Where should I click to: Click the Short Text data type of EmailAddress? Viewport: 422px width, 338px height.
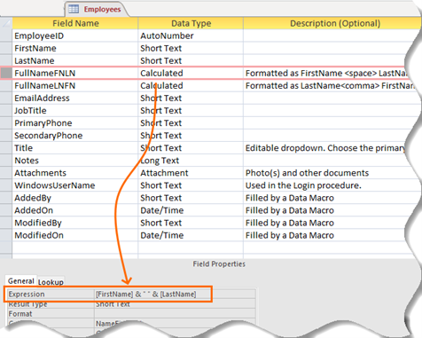[191, 98]
